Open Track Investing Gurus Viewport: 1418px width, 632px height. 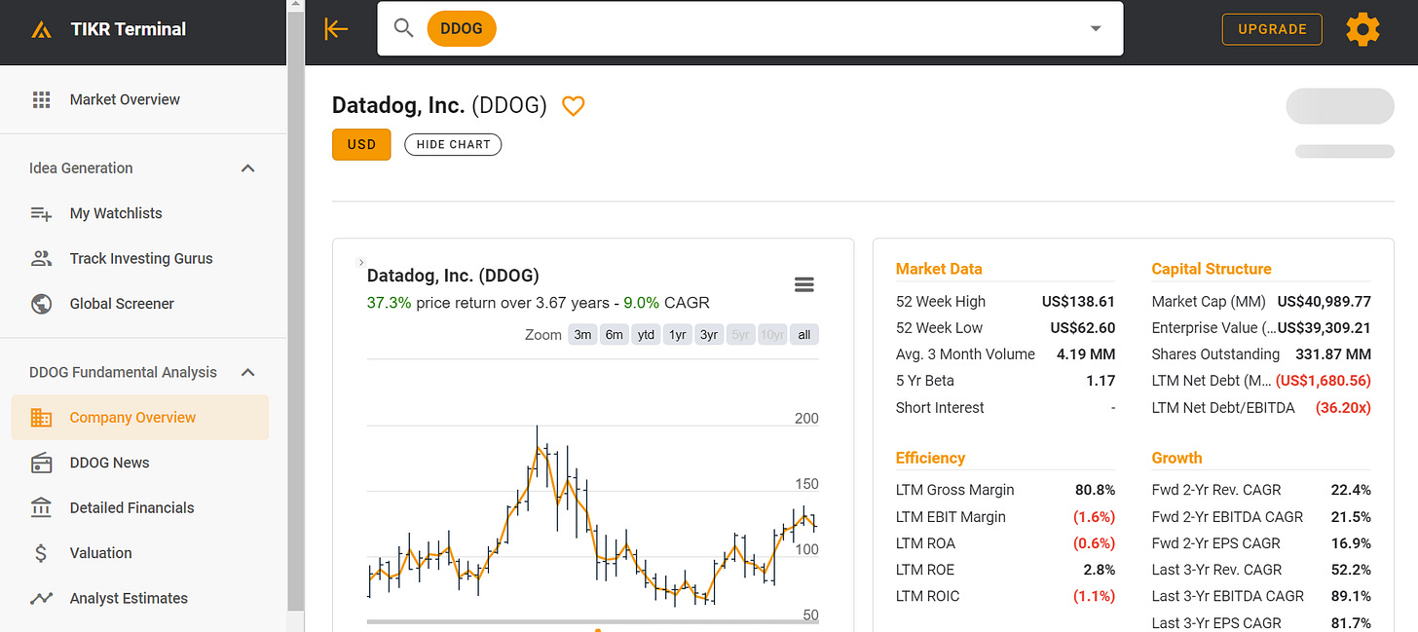click(x=141, y=258)
